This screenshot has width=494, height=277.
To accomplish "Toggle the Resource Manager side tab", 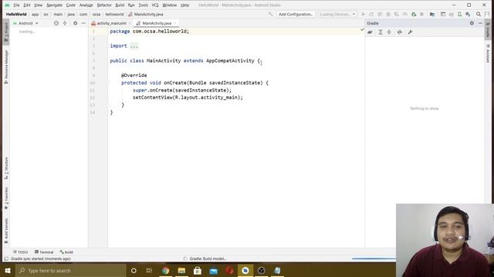I will (x=6, y=67).
